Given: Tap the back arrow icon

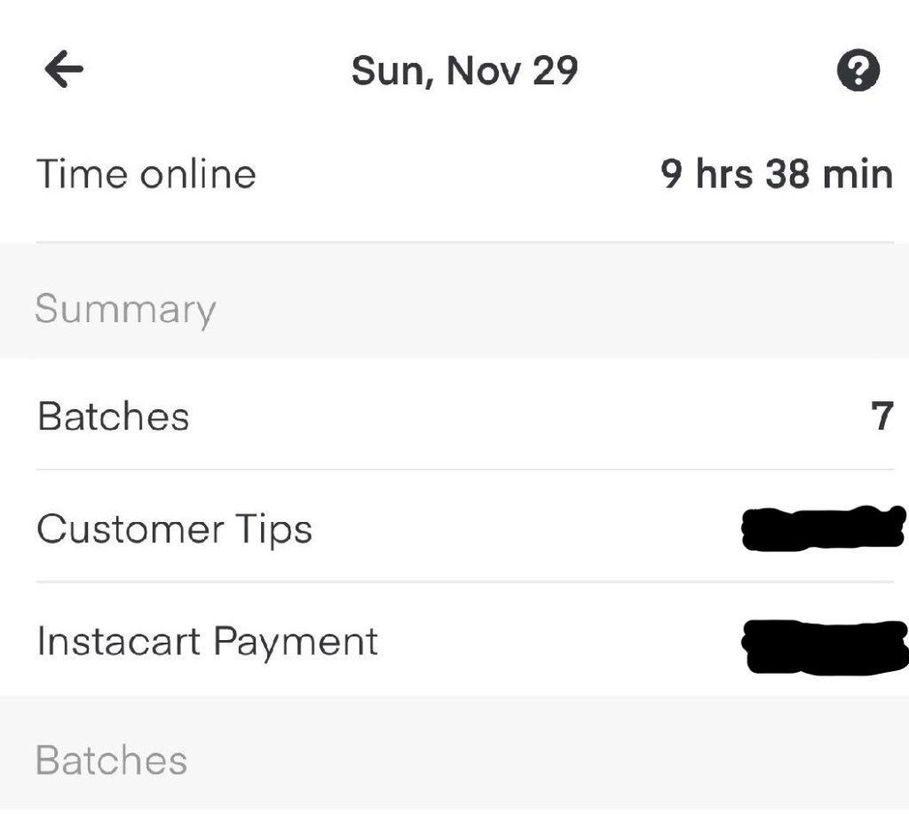Looking at the screenshot, I should tap(64, 70).
